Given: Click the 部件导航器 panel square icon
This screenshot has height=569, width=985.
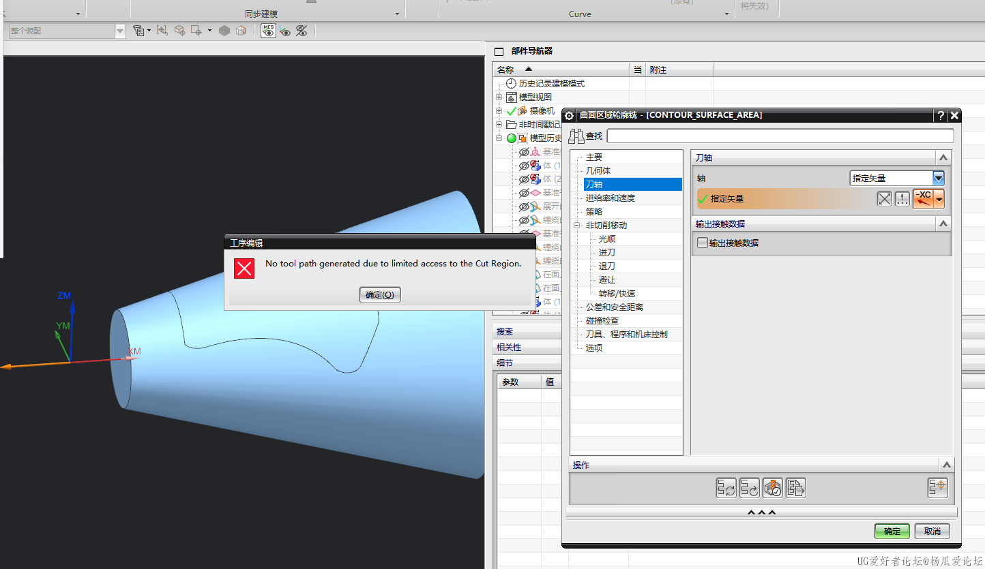Looking at the screenshot, I should 499,51.
